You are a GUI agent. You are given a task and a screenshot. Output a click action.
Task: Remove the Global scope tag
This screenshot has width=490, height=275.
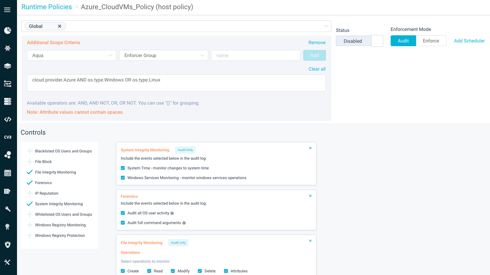coord(60,26)
